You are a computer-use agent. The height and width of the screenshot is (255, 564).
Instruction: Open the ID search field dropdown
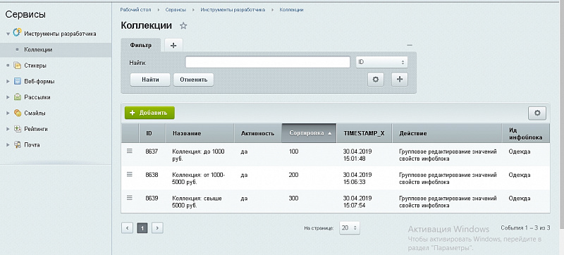point(381,62)
